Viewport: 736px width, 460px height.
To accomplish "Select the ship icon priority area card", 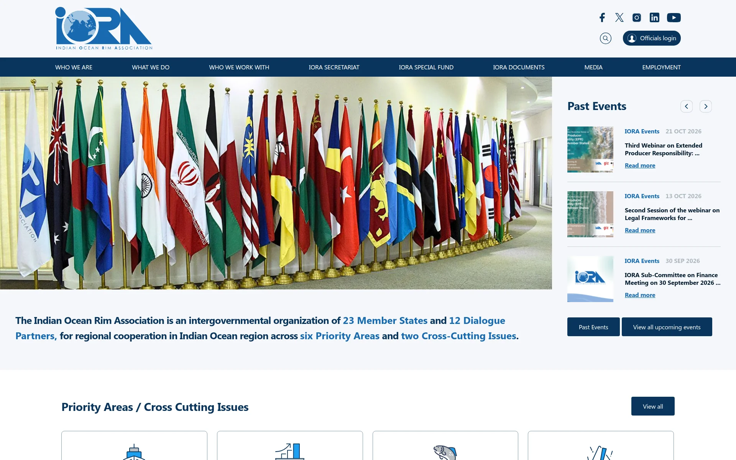I will 134,445.
